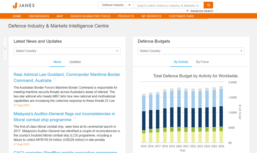Click the dark blue segment of 2020 bar
The width and height of the screenshot is (257, 153).
coord(179,118)
